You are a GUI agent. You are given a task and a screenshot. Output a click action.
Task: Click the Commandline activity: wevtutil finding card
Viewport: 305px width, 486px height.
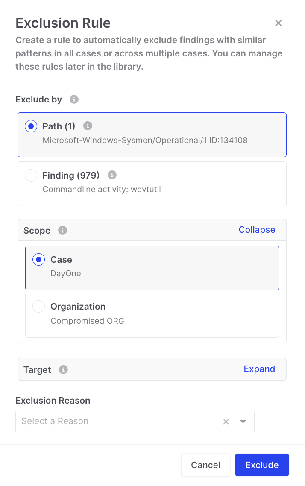(171, 189)
